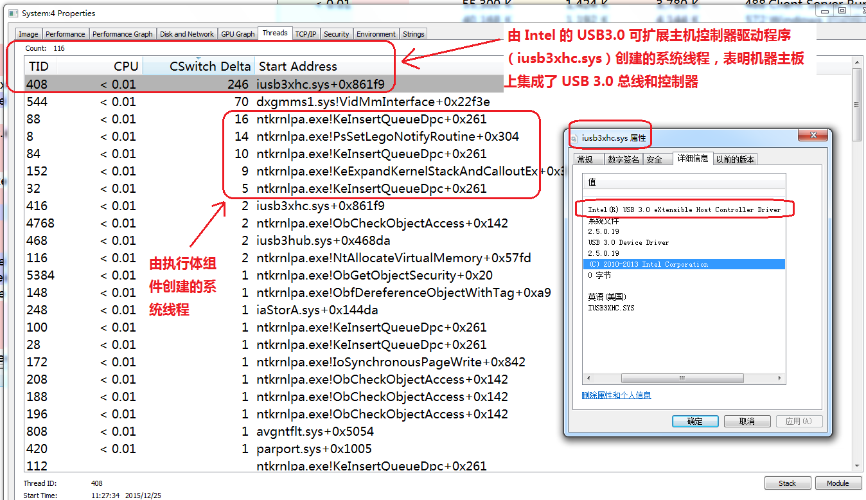866x500 pixels.
Task: Open the Performance Graph tab
Action: pos(123,34)
